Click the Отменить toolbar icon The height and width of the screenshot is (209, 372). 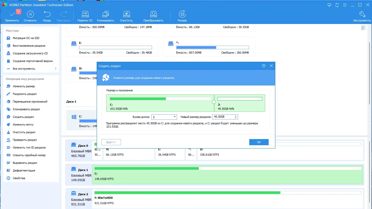coord(30,16)
